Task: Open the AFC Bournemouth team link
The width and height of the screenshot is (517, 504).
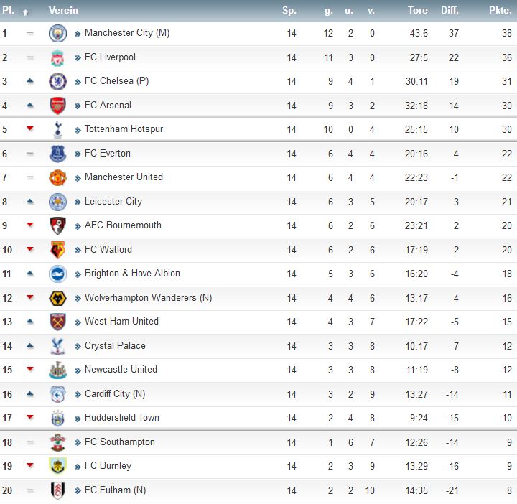Action: pos(123,225)
